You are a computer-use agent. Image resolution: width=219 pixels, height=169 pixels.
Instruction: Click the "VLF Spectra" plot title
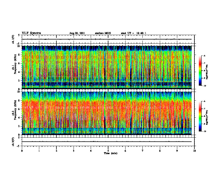click(x=31, y=33)
